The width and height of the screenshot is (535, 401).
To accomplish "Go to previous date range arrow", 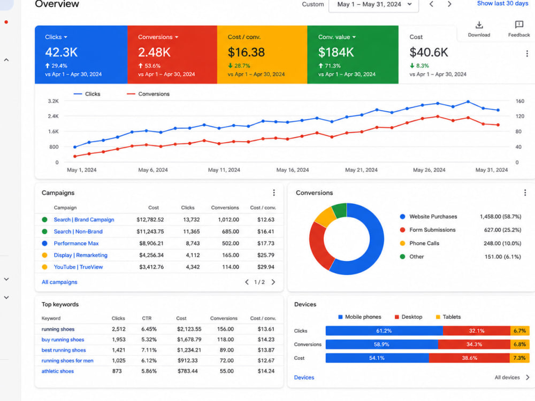I will 431,4.
